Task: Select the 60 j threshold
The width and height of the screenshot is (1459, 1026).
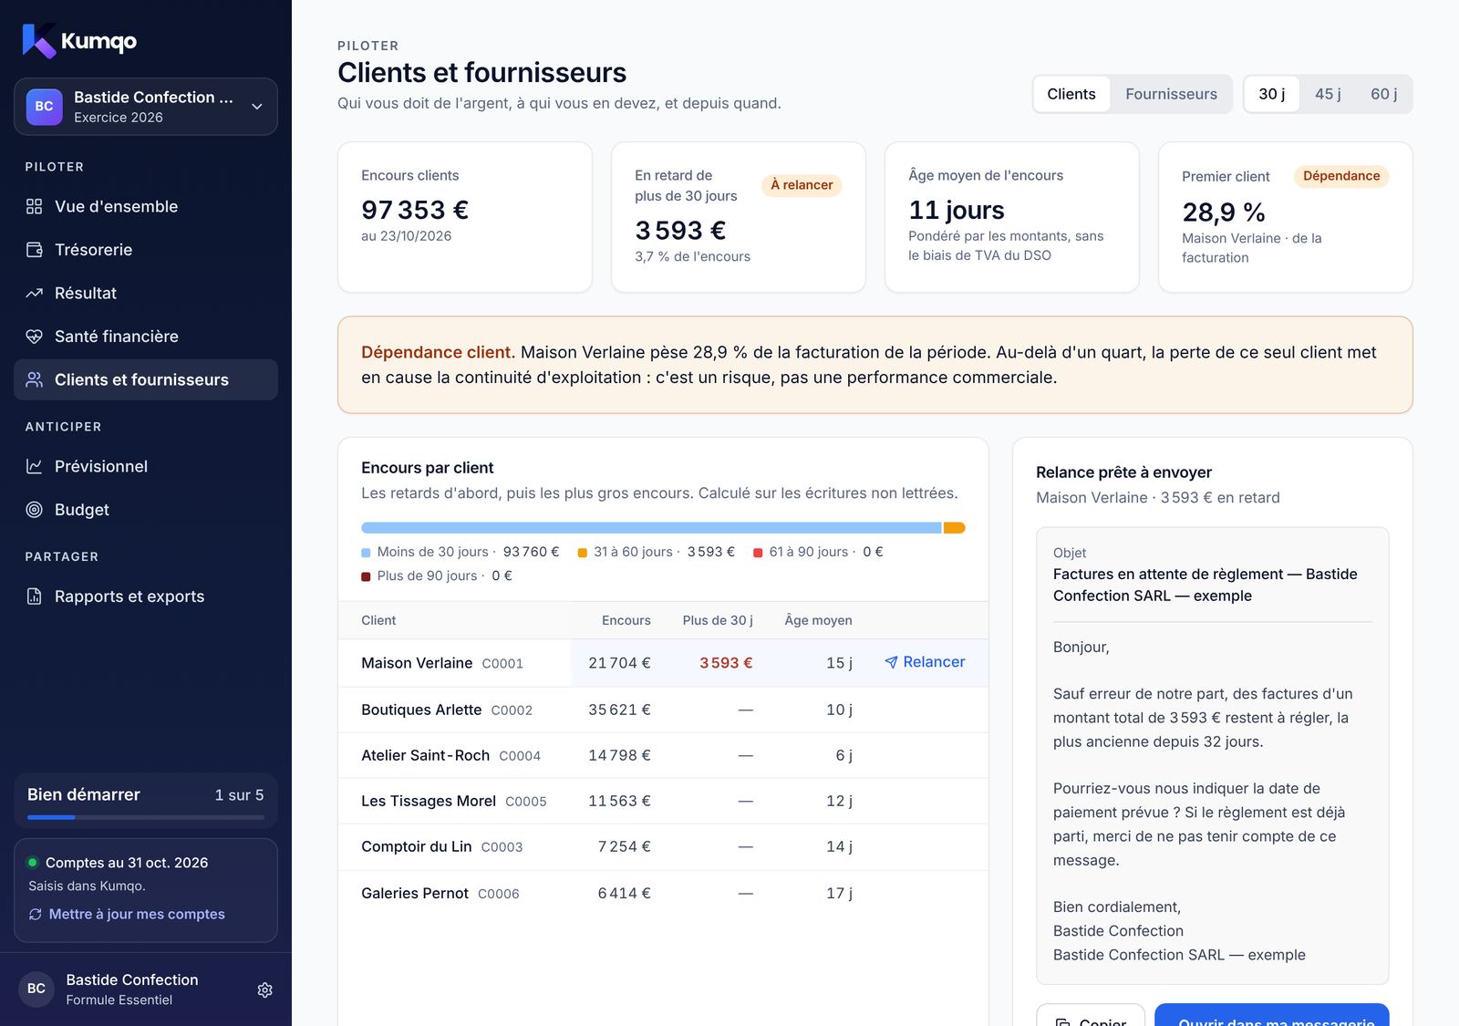Action: (x=1383, y=94)
